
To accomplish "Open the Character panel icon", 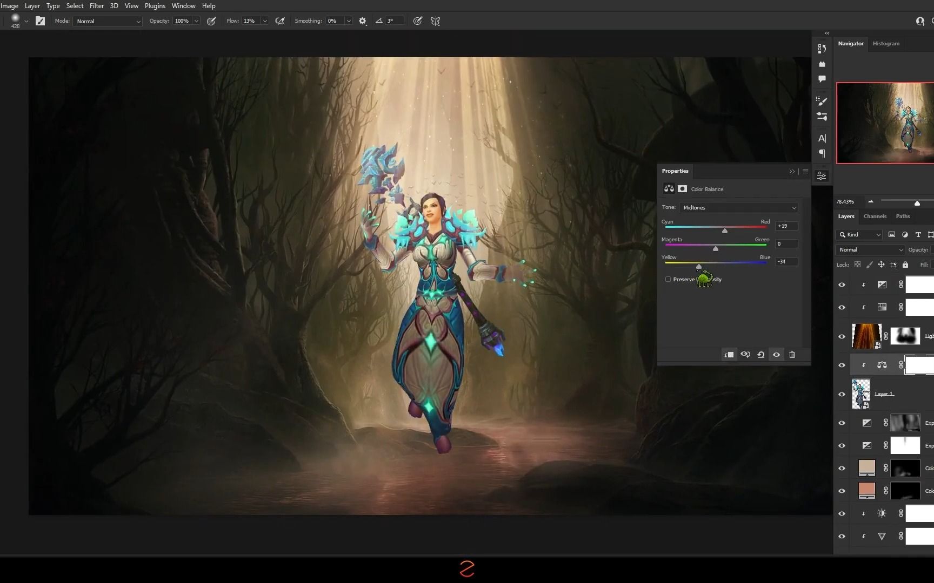I will (x=822, y=138).
